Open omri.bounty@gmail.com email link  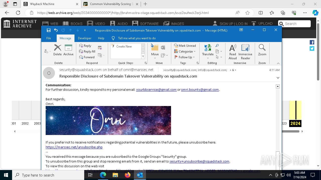[x=200, y=89]
